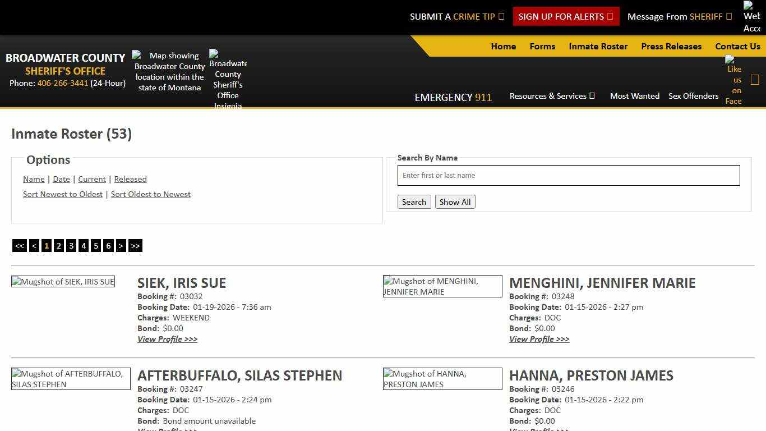Open the SIGN UP FOR ALERTS dropdown

point(565,16)
